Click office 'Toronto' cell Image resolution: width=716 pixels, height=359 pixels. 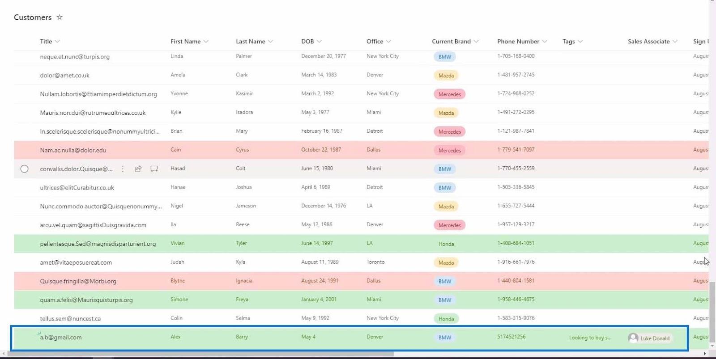[x=375, y=262]
